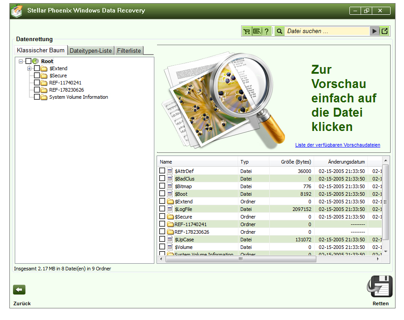The height and width of the screenshot is (320, 404).
Task: Click scroll right arrow of file list
Action: point(378,259)
